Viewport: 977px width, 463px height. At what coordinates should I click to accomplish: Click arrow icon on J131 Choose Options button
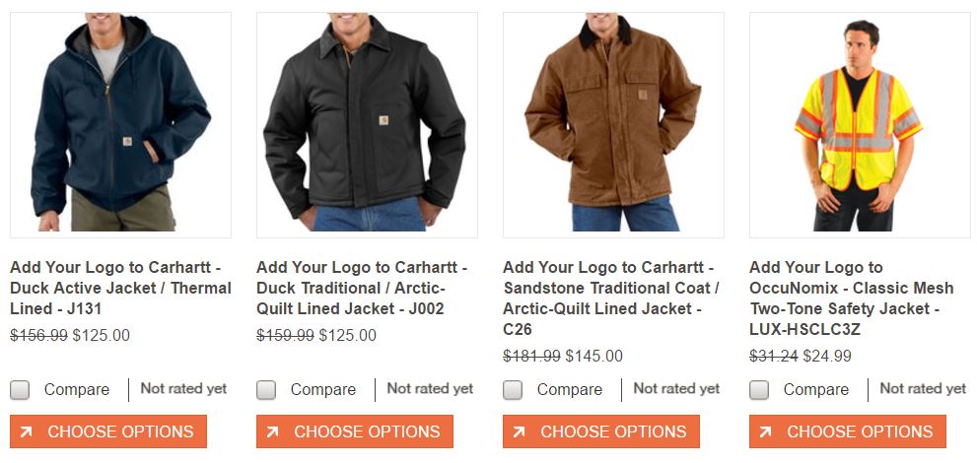point(27,431)
